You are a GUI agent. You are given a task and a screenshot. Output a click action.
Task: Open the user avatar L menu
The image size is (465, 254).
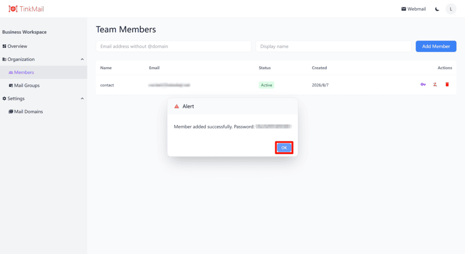[451, 9]
